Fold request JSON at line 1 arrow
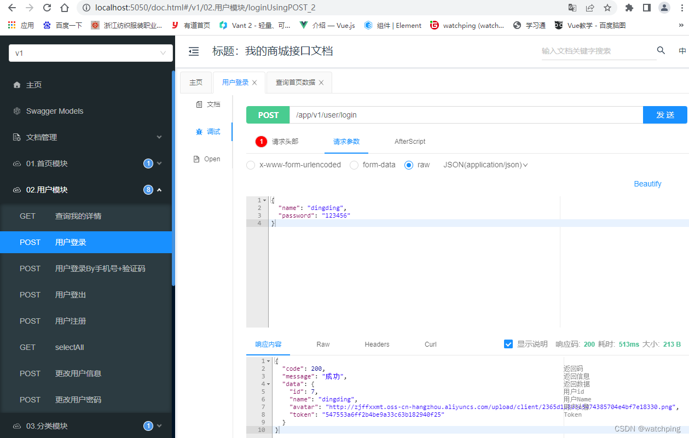This screenshot has width=689, height=438. (265, 200)
